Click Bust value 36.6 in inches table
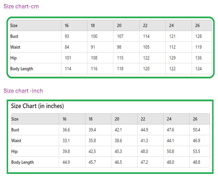The image size is (218, 180). 66,130
